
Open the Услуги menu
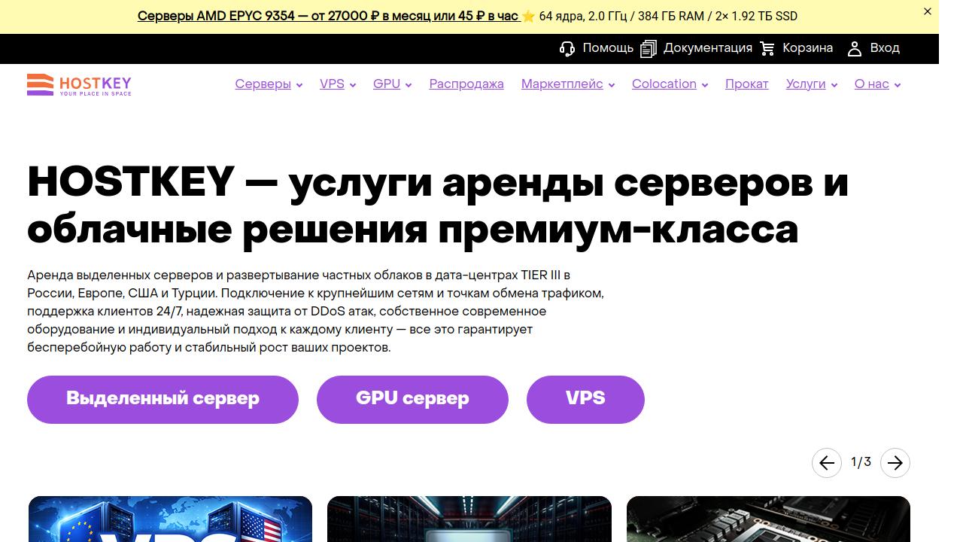point(806,84)
